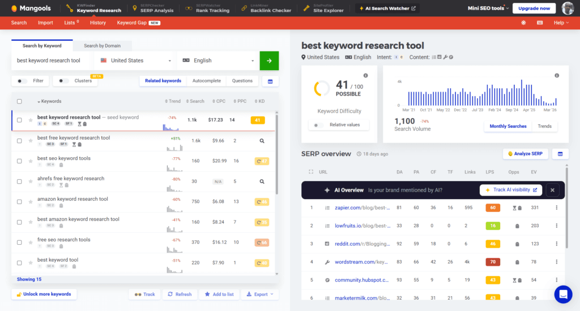Click Unlock more keywords button
Screen dimensions: 580x311
pos(44,295)
